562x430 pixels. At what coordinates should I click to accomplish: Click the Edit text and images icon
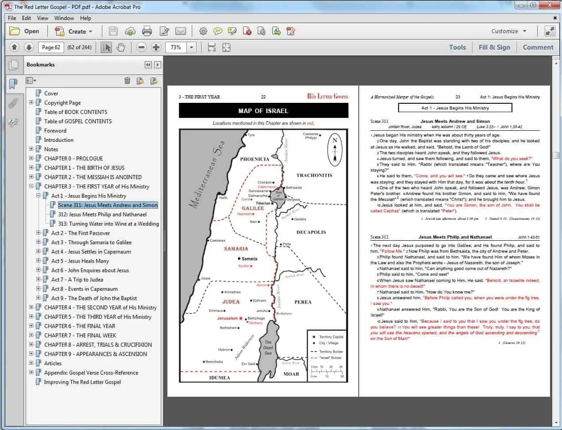coord(164,31)
